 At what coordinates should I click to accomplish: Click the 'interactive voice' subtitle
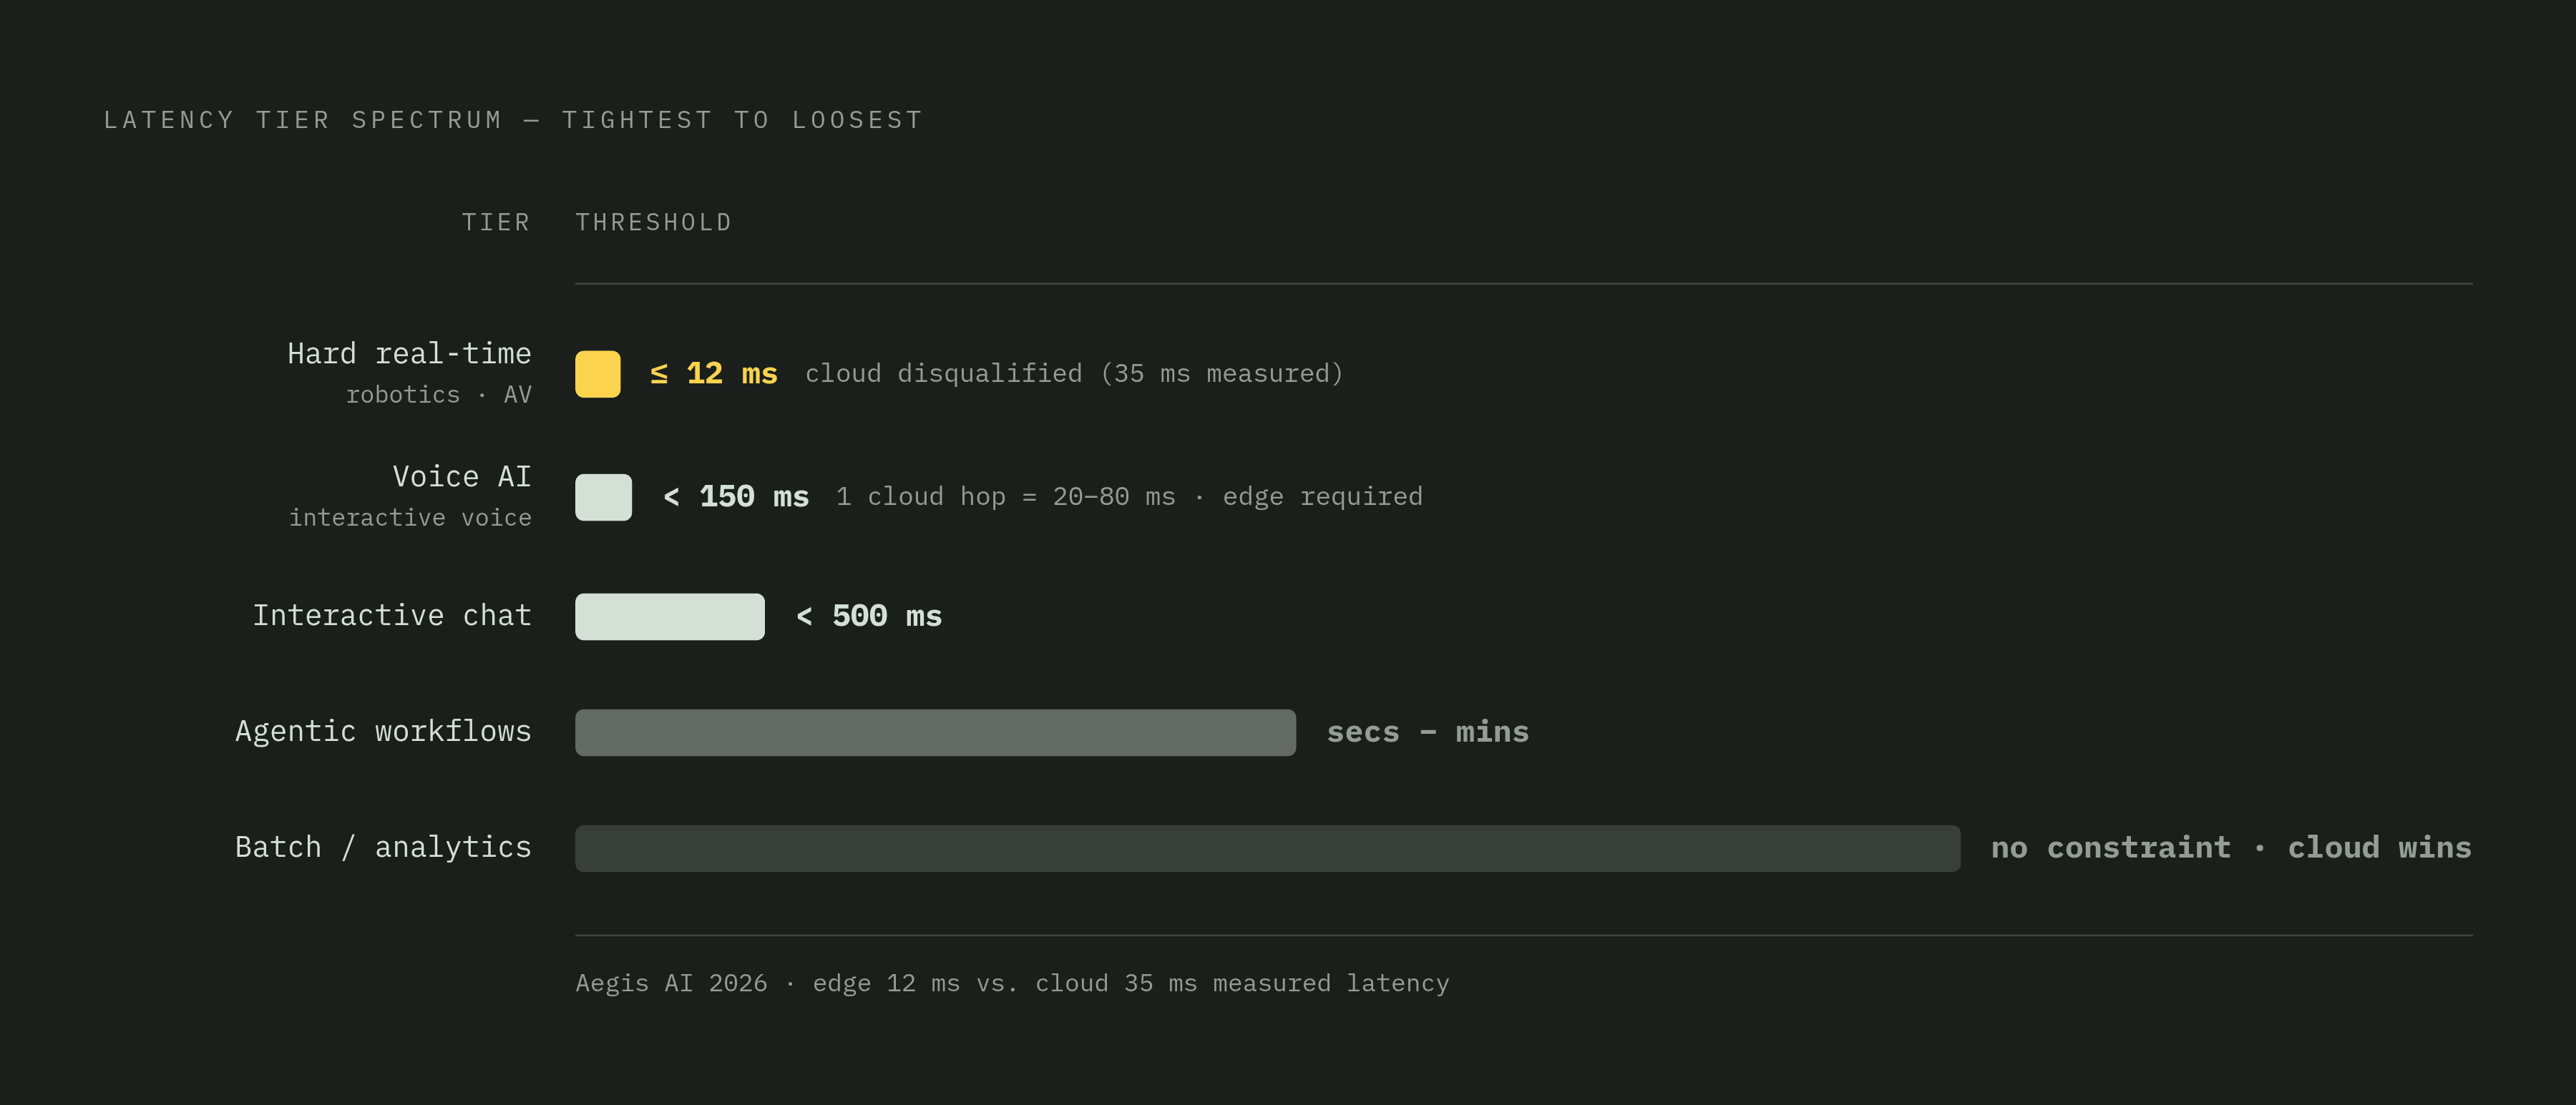pyautogui.click(x=410, y=518)
